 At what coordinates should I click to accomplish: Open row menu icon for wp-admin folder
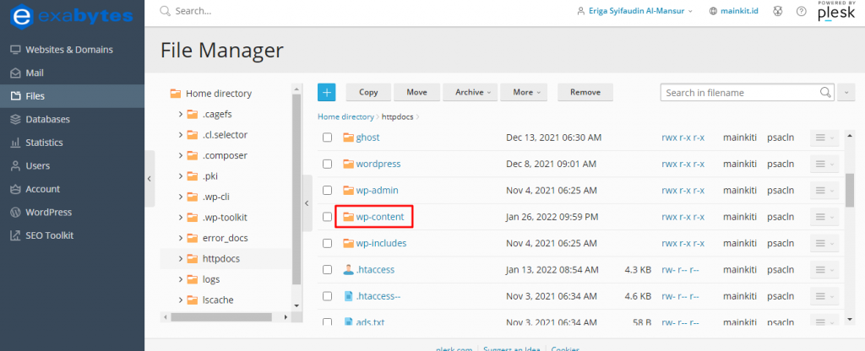coord(824,191)
